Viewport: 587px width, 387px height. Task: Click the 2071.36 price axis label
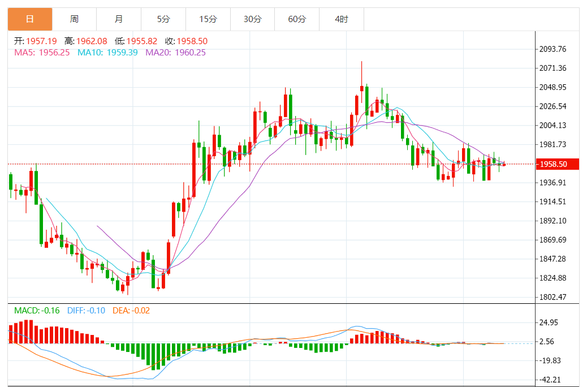pos(553,68)
